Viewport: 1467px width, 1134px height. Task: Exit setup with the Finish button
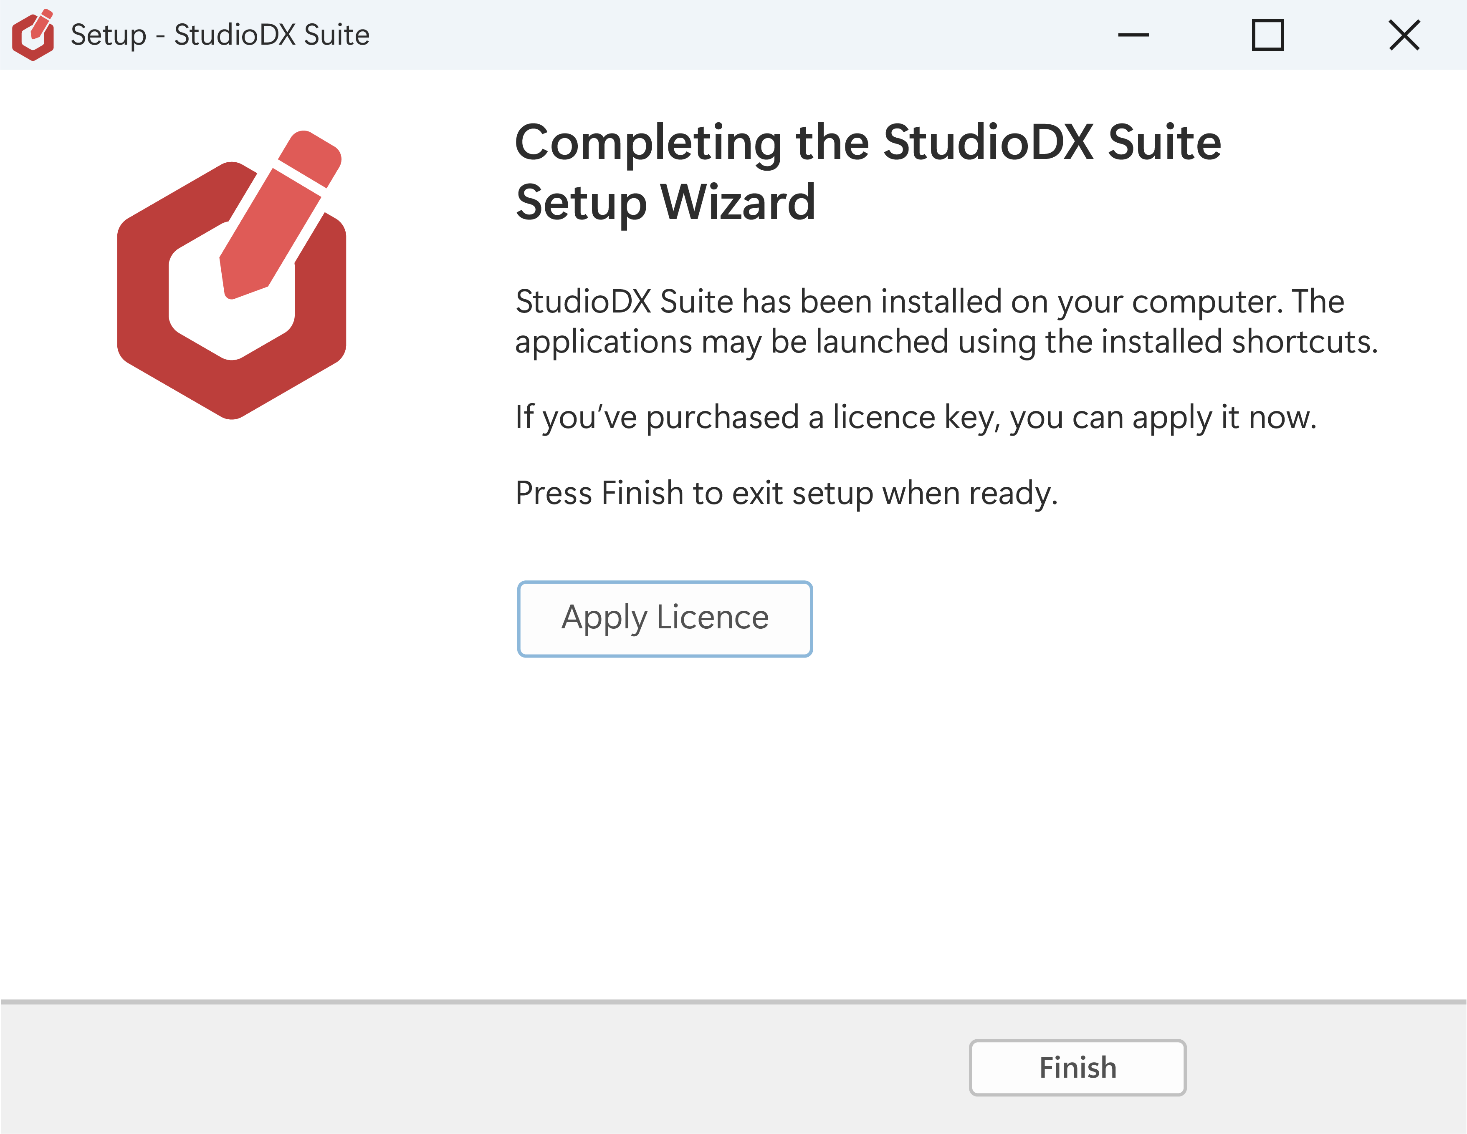click(x=1077, y=1068)
